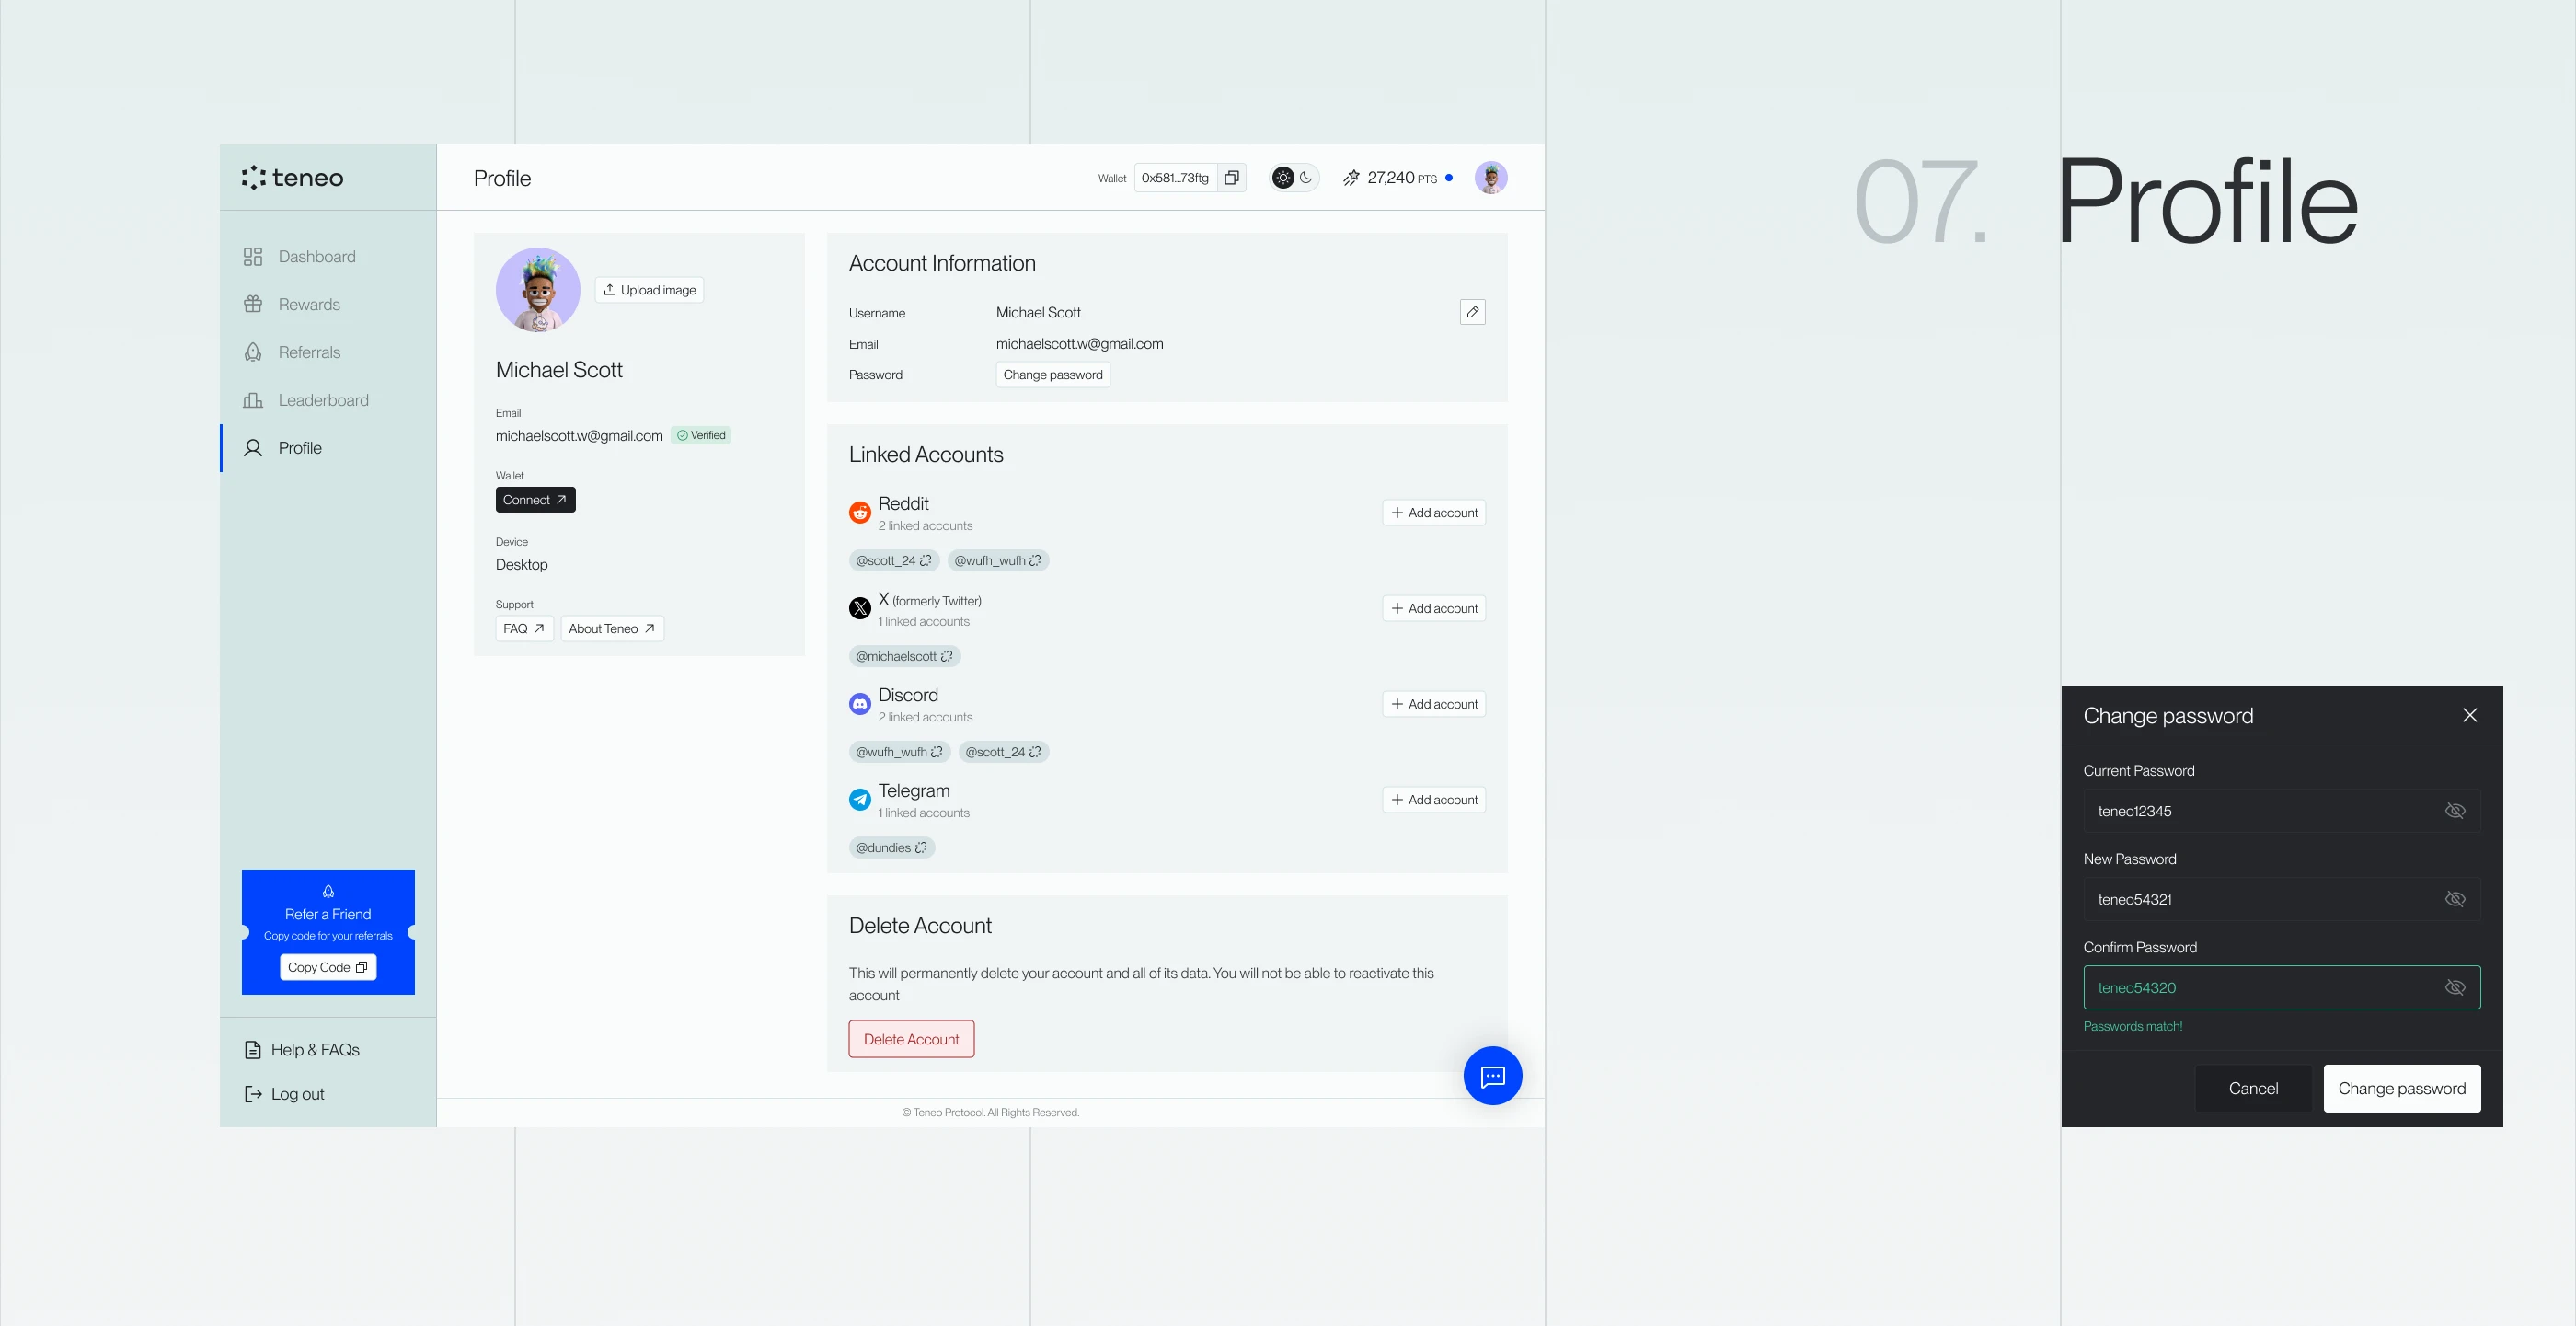
Task: Show the Current Password field text
Action: point(2454,811)
